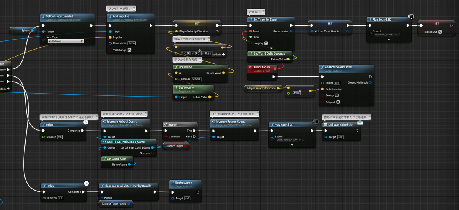459x210 pixels.
Task: Select the Cast To GS_PetitCon14_Game node title
Action: pyautogui.click(x=125, y=142)
